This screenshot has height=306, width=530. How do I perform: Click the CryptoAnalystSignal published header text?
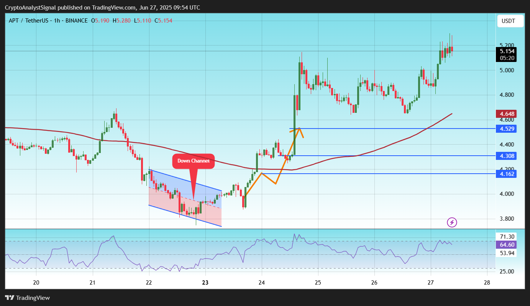coord(102,8)
